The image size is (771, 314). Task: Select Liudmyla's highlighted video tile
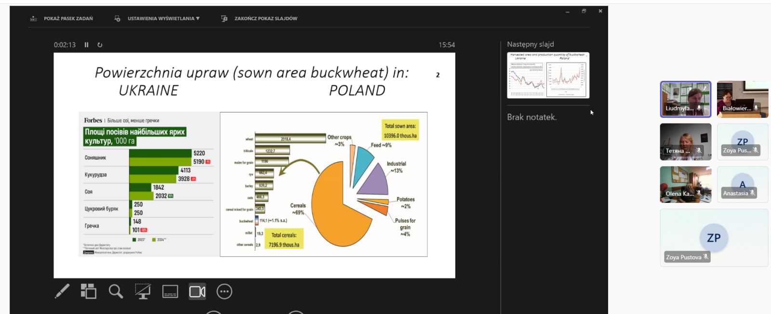[x=685, y=99]
